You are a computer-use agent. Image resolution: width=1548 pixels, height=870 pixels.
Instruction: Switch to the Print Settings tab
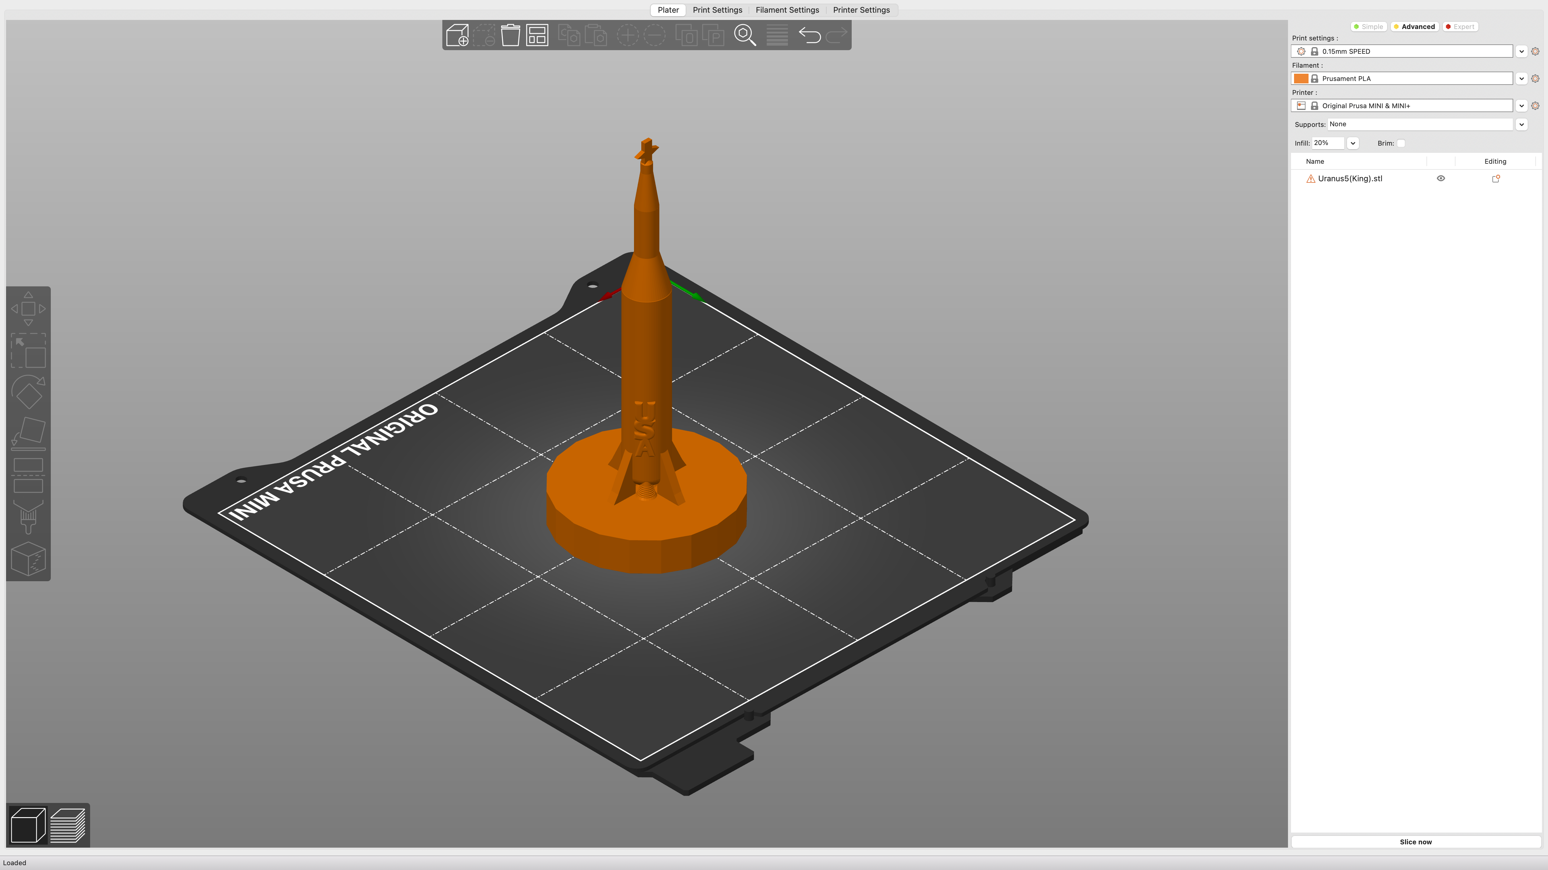click(x=717, y=10)
